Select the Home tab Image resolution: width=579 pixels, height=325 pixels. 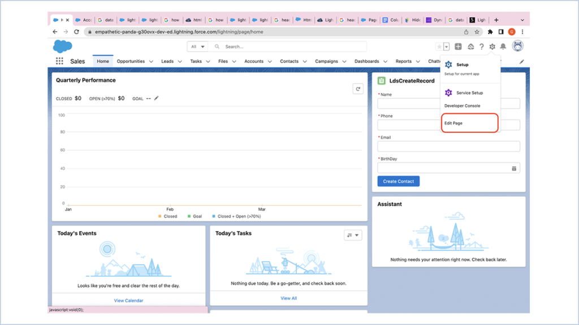click(103, 61)
